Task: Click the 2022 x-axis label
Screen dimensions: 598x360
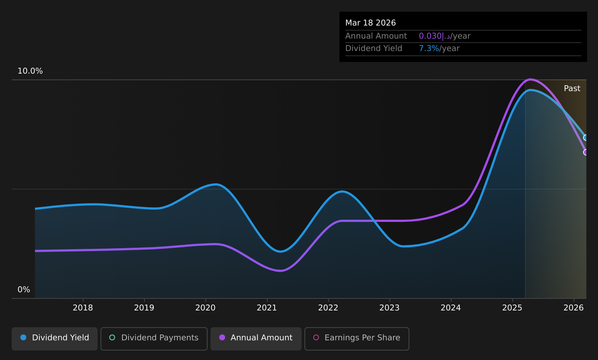Action: pyautogui.click(x=328, y=308)
